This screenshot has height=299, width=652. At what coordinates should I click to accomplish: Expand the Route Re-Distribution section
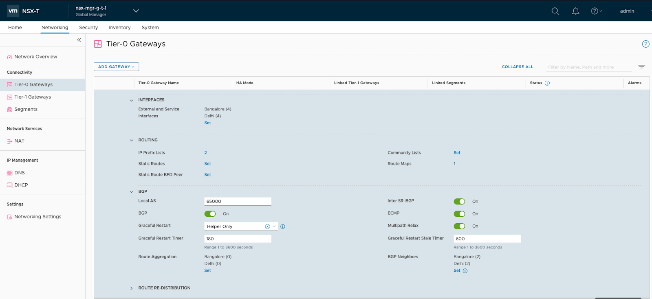point(132,288)
